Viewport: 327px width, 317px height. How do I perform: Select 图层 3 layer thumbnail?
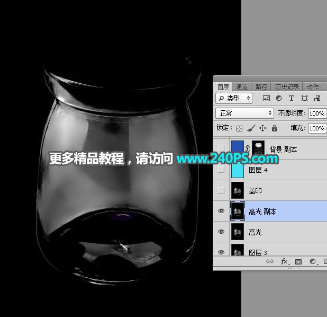pos(238,250)
